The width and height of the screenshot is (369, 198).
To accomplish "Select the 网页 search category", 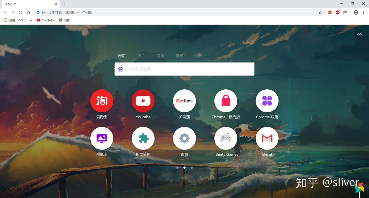I will pos(122,56).
